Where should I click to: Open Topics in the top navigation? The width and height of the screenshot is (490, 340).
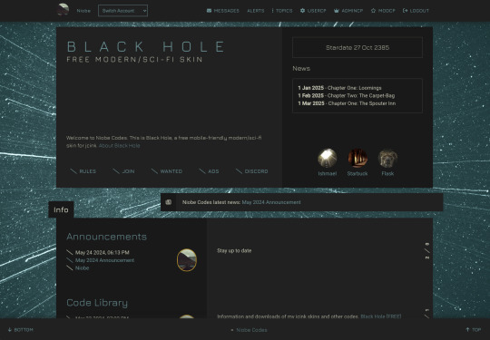pos(284,11)
